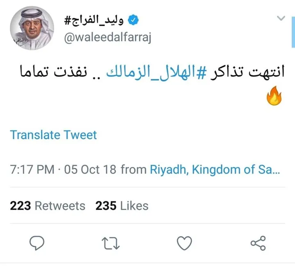The image size is (295, 266).
Task: View the 223 Retweets list
Action: [48, 205]
